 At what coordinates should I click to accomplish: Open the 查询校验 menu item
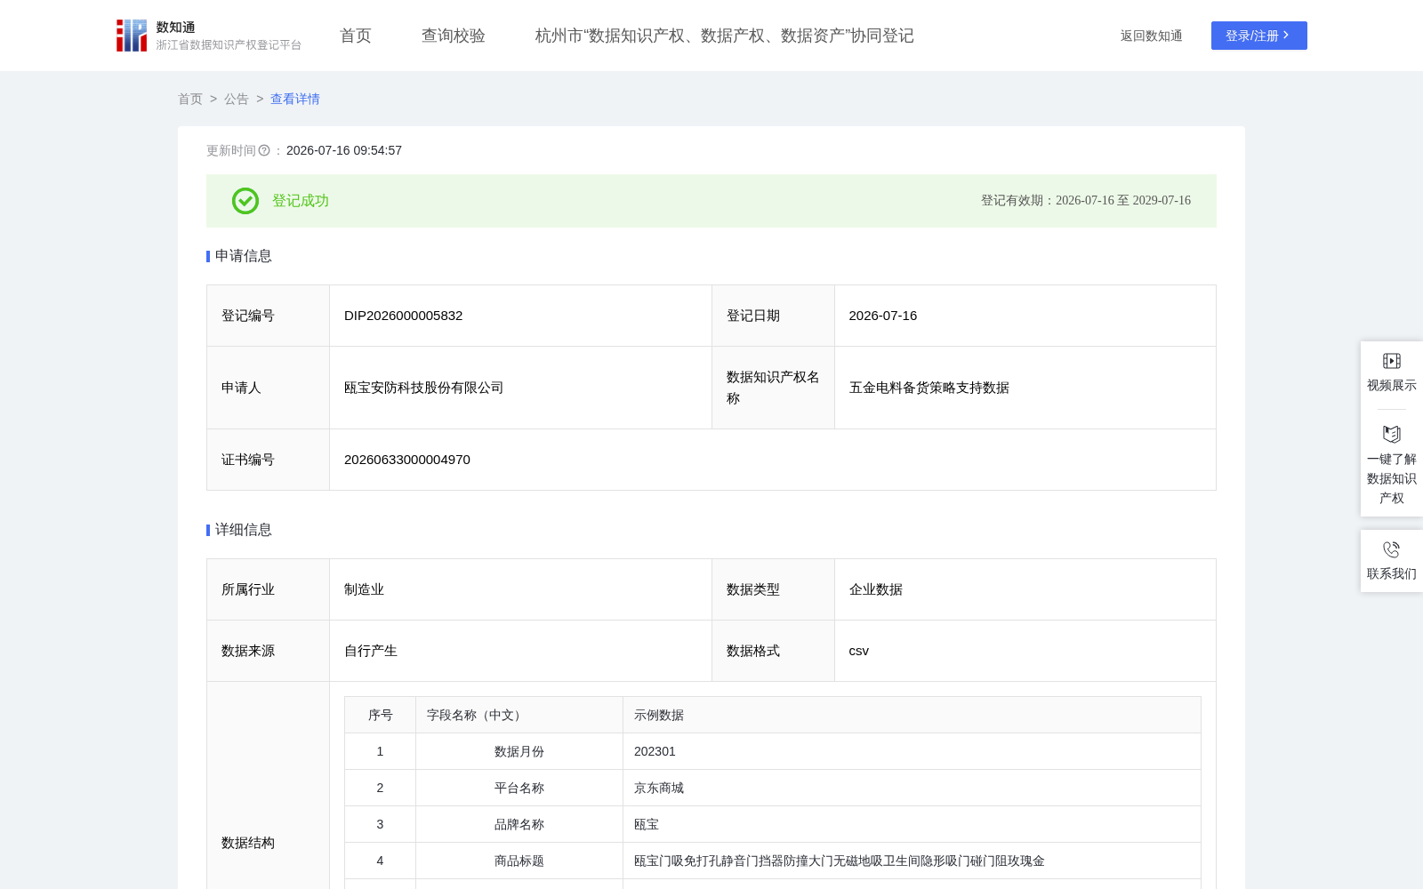coord(454,36)
